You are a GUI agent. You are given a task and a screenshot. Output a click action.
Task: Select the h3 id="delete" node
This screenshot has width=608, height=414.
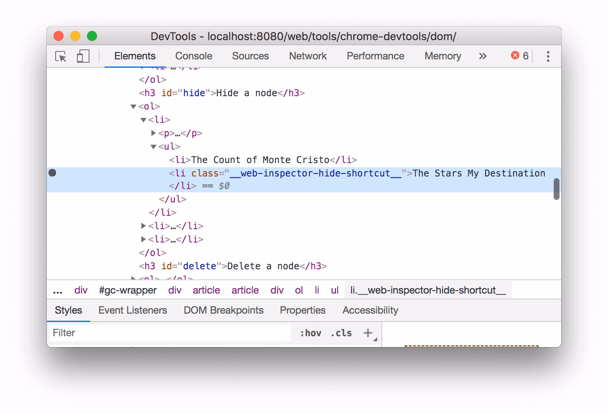(x=232, y=266)
